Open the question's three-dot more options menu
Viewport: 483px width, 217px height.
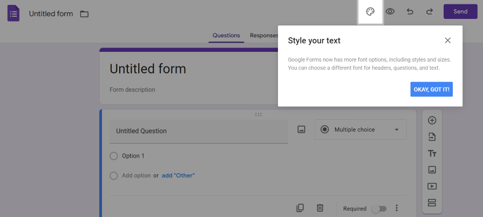[x=397, y=208]
